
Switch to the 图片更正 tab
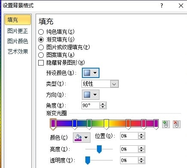click(18, 31)
